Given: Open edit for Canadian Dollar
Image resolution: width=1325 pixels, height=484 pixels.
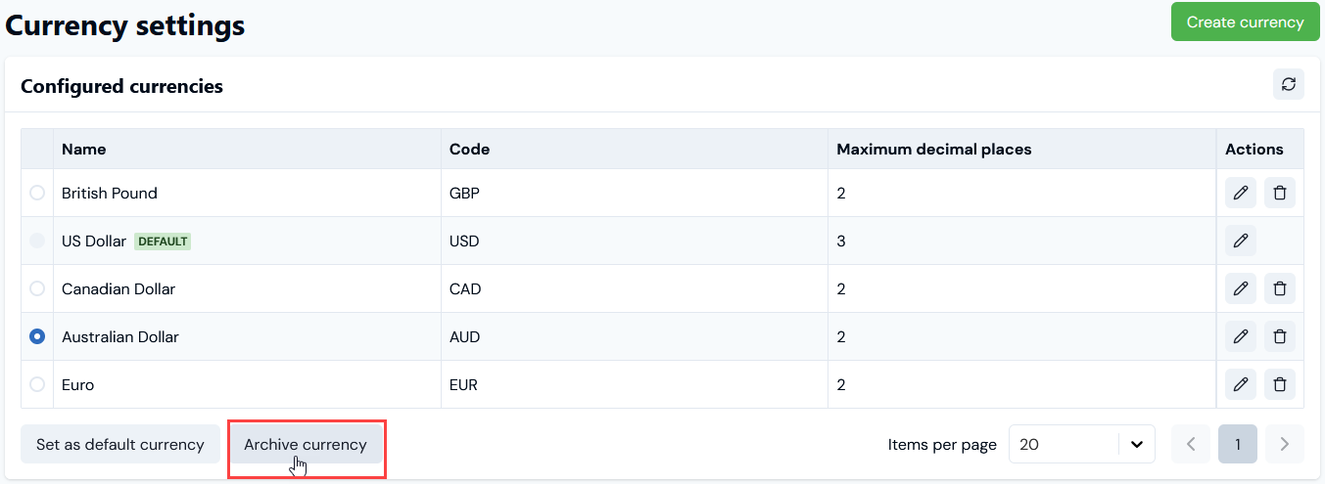Looking at the screenshot, I should pos(1241,289).
